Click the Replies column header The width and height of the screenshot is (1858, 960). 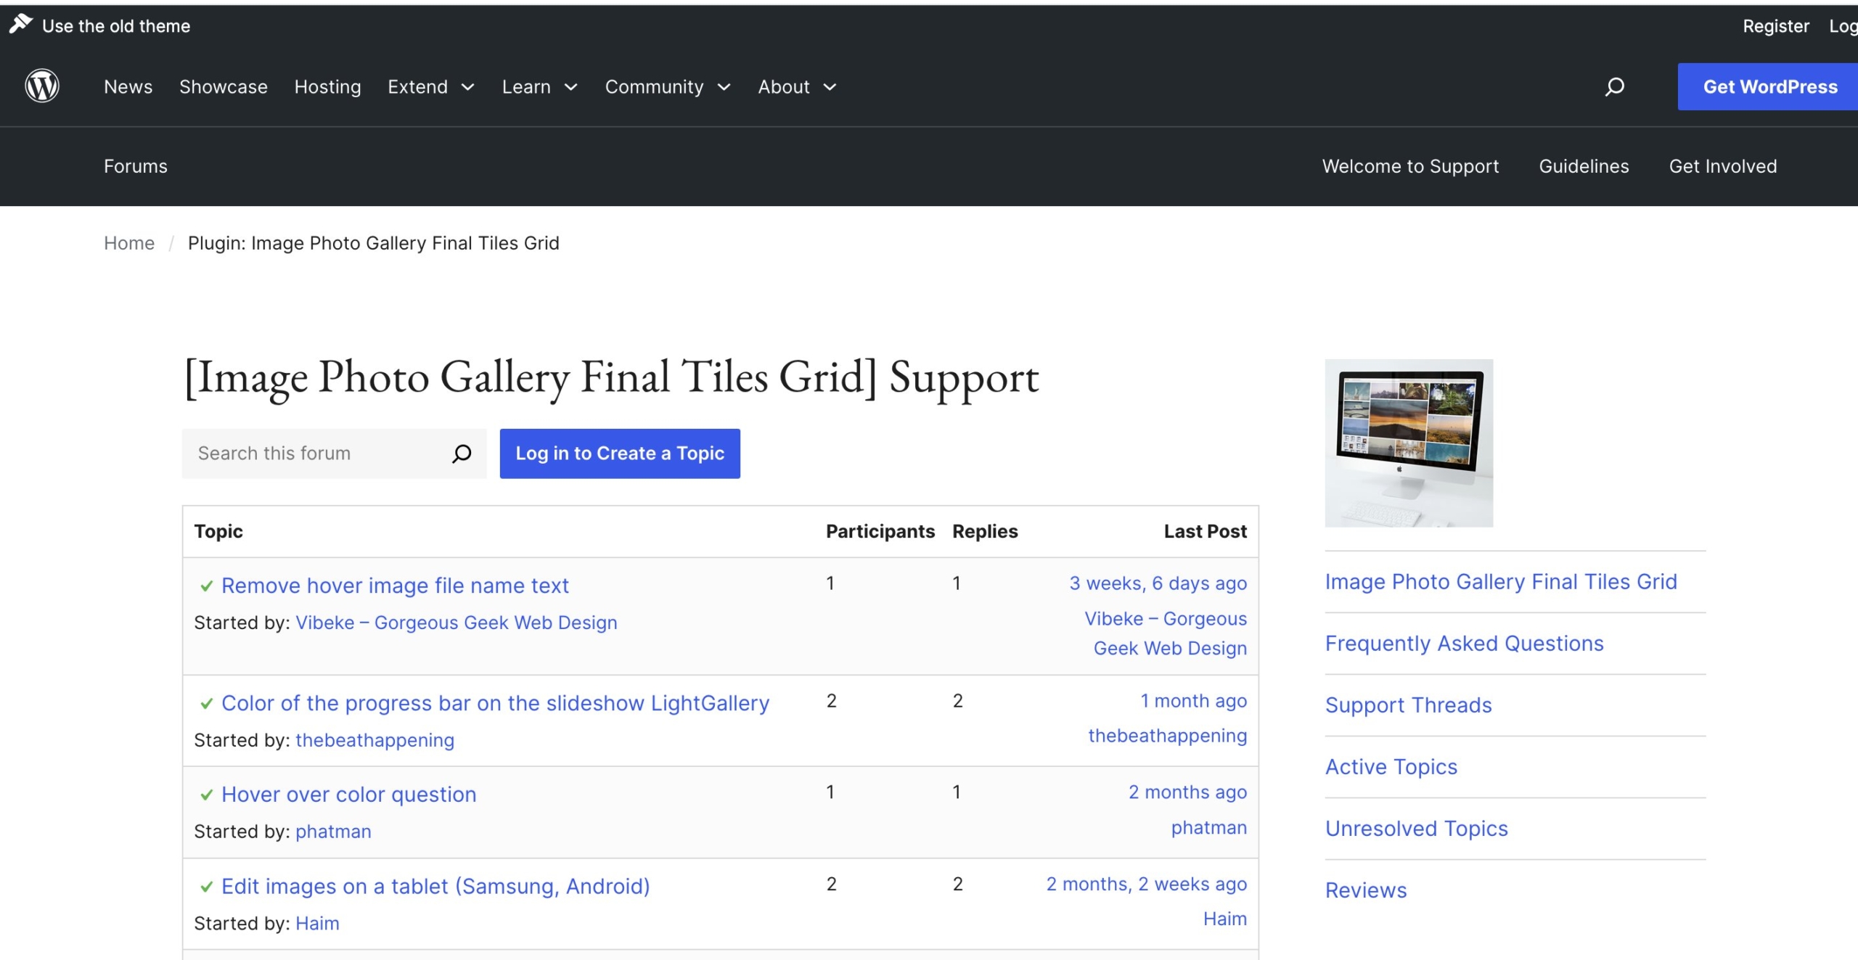(x=985, y=531)
